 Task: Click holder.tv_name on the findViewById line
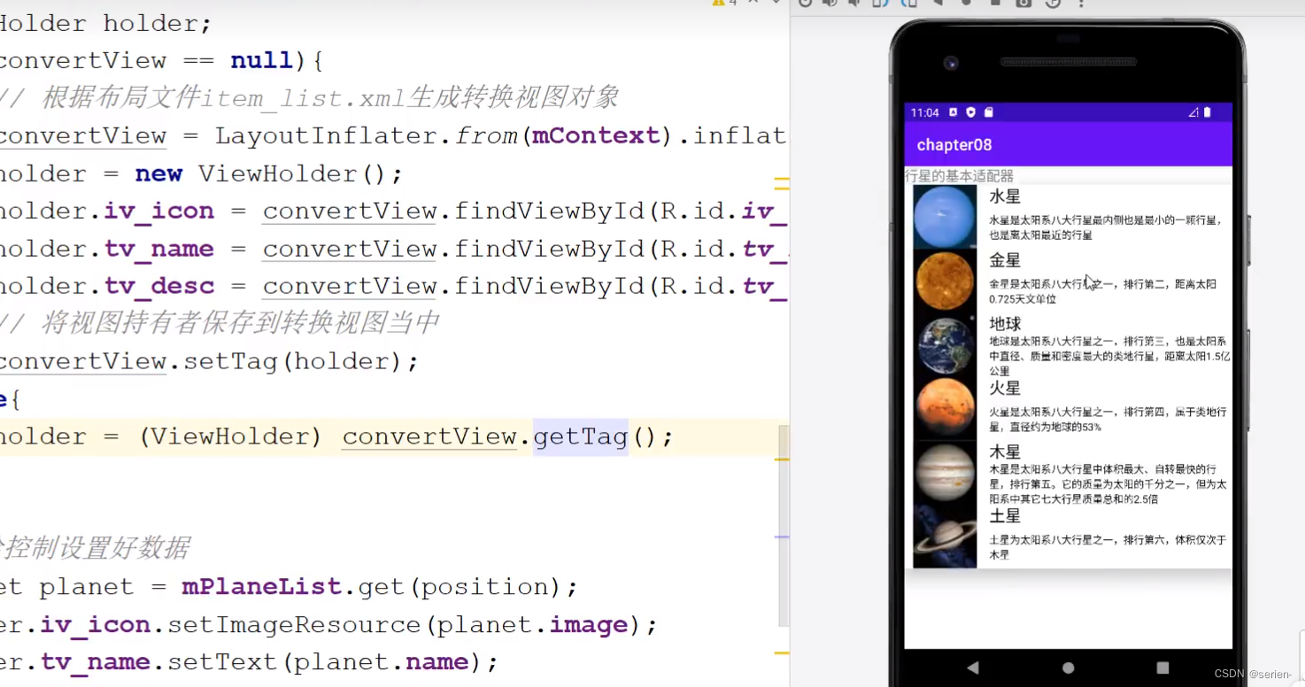pyautogui.click(x=106, y=249)
